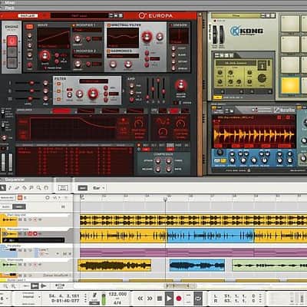Open Europa Modifier 1 type selector

coord(87,30)
